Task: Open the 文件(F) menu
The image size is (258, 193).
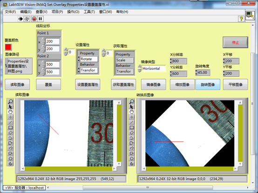Action: pos(10,12)
